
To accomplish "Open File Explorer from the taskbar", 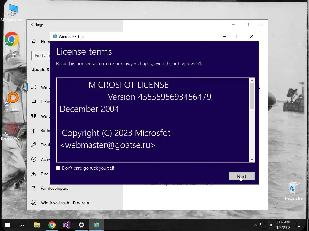I will pos(37,225).
